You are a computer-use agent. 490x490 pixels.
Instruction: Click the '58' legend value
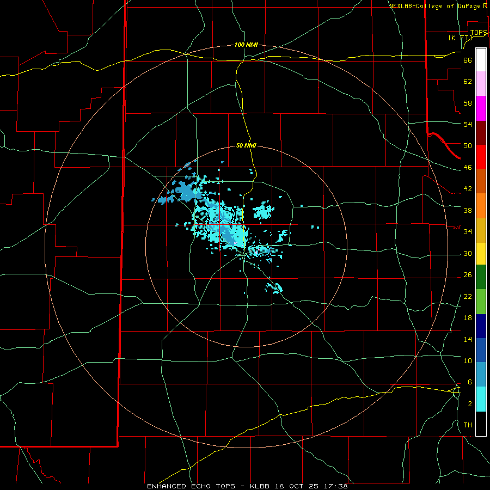[x=468, y=103]
